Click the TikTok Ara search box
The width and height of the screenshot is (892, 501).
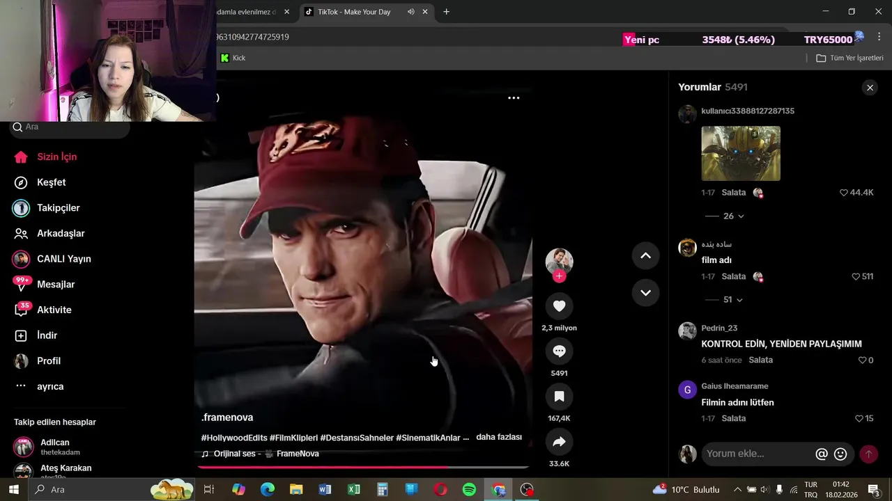click(70, 127)
